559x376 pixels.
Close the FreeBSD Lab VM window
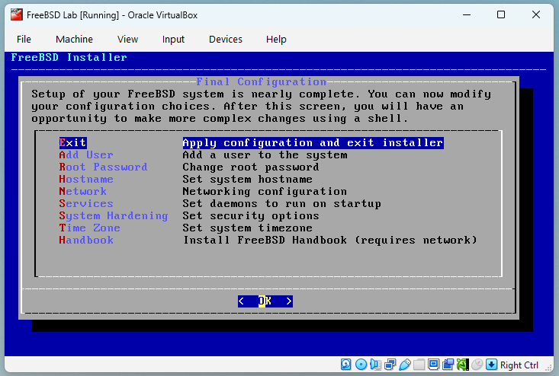tap(536, 15)
